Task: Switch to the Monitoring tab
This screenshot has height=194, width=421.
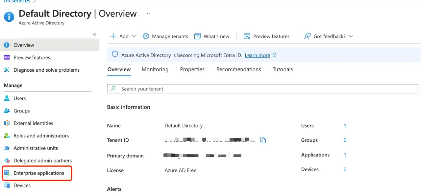Action: (155, 69)
